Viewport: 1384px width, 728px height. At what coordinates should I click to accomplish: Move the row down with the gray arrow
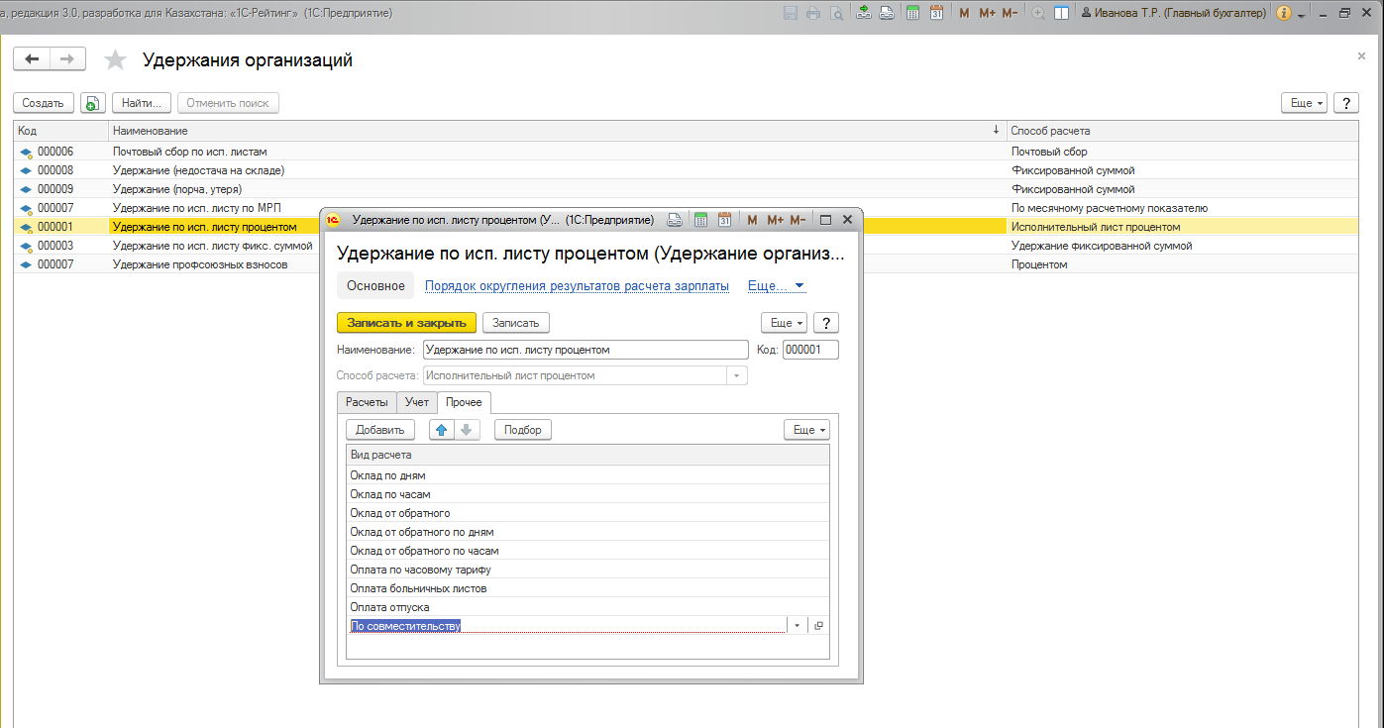tap(468, 430)
